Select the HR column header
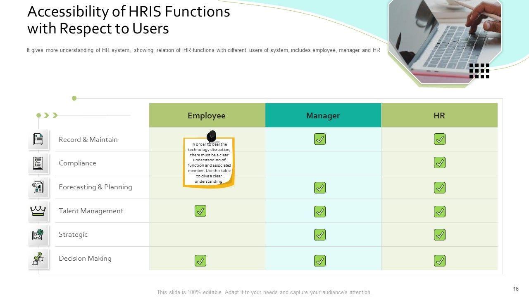The width and height of the screenshot is (529, 297). click(x=439, y=115)
